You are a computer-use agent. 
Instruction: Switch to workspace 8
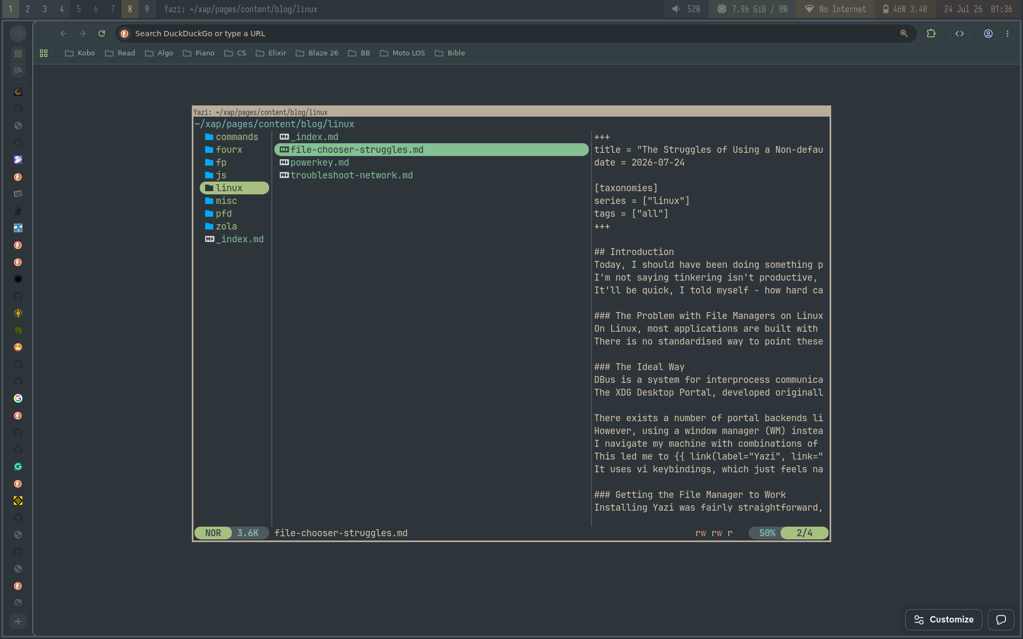coord(130,9)
